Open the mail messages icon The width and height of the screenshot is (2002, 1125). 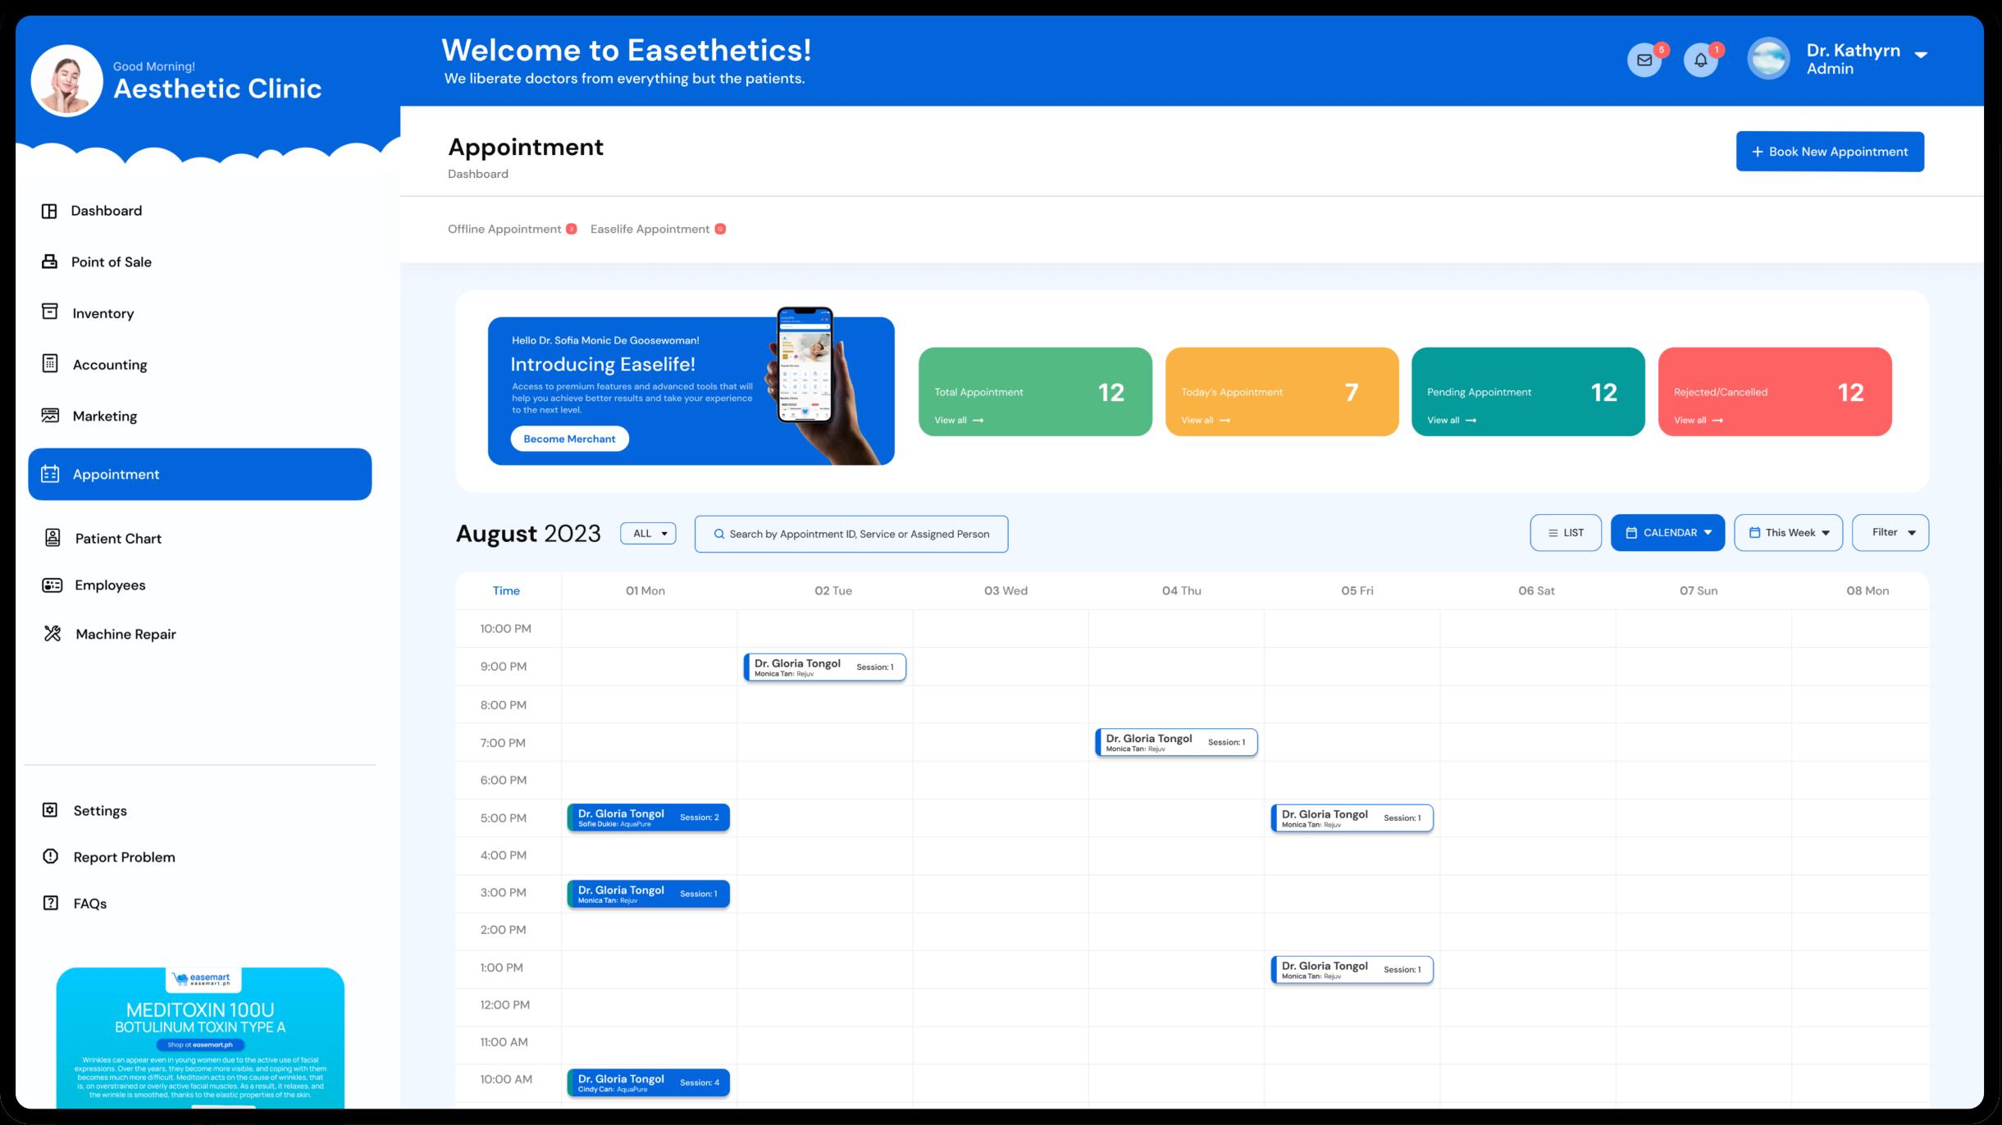1644,60
